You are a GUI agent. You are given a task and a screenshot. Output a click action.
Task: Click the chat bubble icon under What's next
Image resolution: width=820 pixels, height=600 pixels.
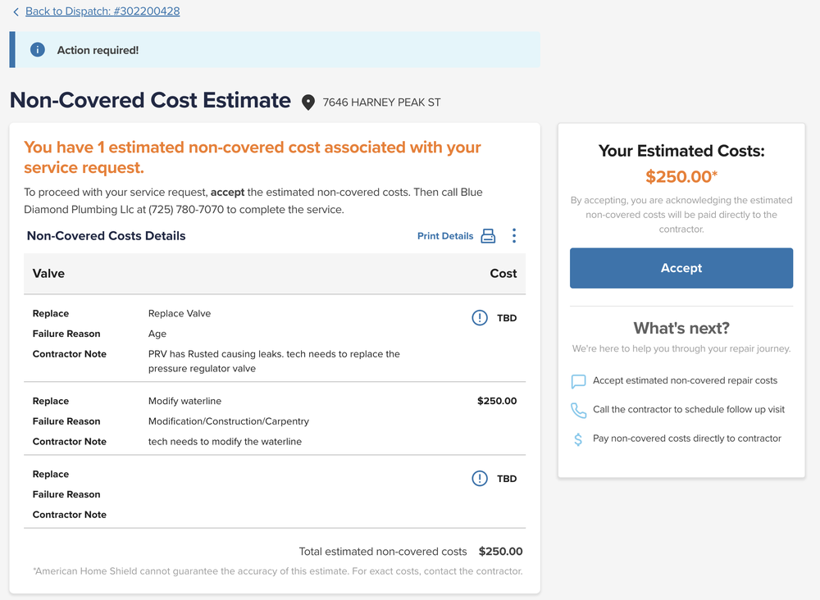click(579, 381)
